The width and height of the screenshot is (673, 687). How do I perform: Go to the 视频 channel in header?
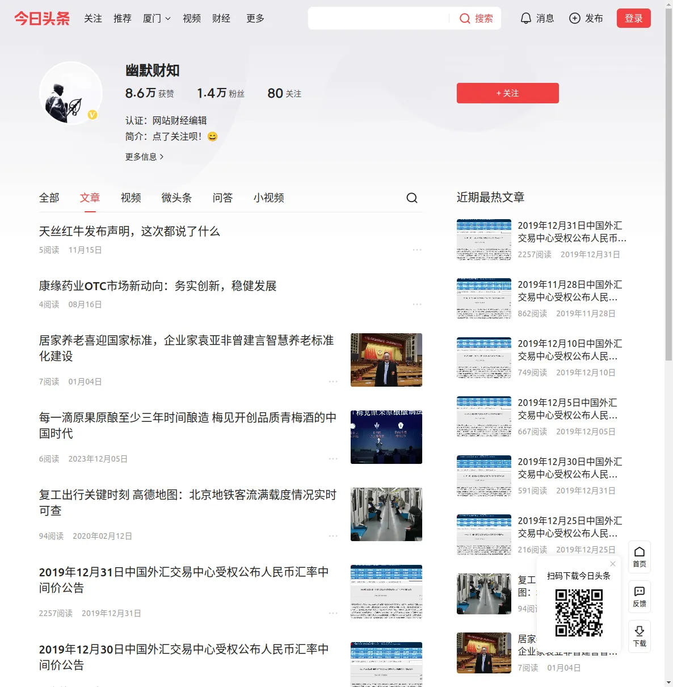pos(192,19)
